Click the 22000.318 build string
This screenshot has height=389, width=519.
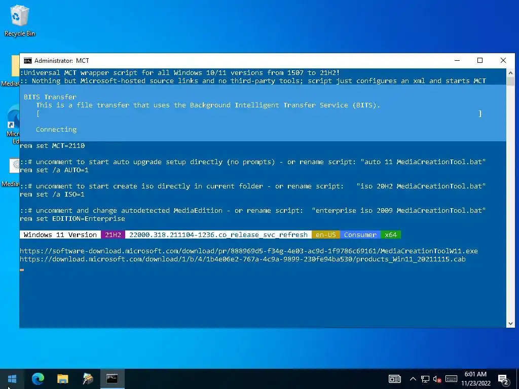tap(218, 235)
